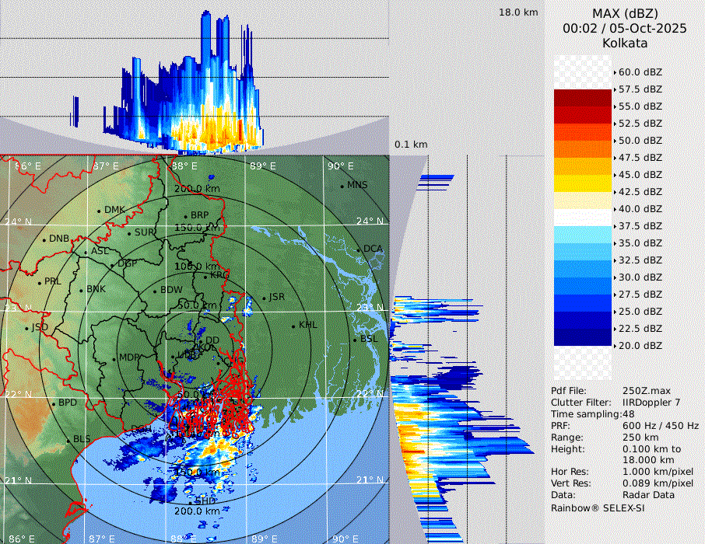Select the KHL station point
The height and width of the screenshot is (544, 705).
coord(293,326)
